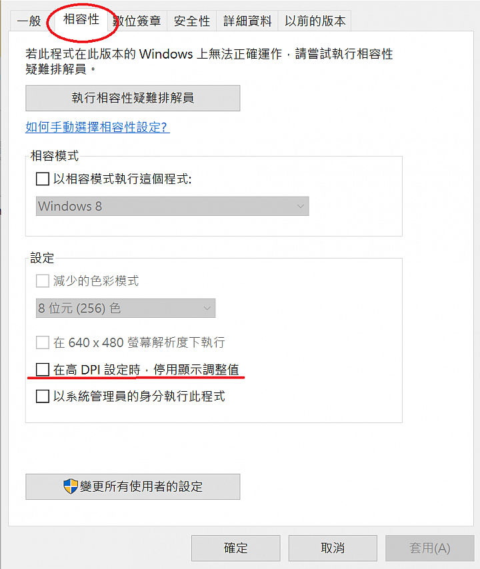480x569 pixels.
Task: Confirm with the 確定 button
Action: (235, 548)
